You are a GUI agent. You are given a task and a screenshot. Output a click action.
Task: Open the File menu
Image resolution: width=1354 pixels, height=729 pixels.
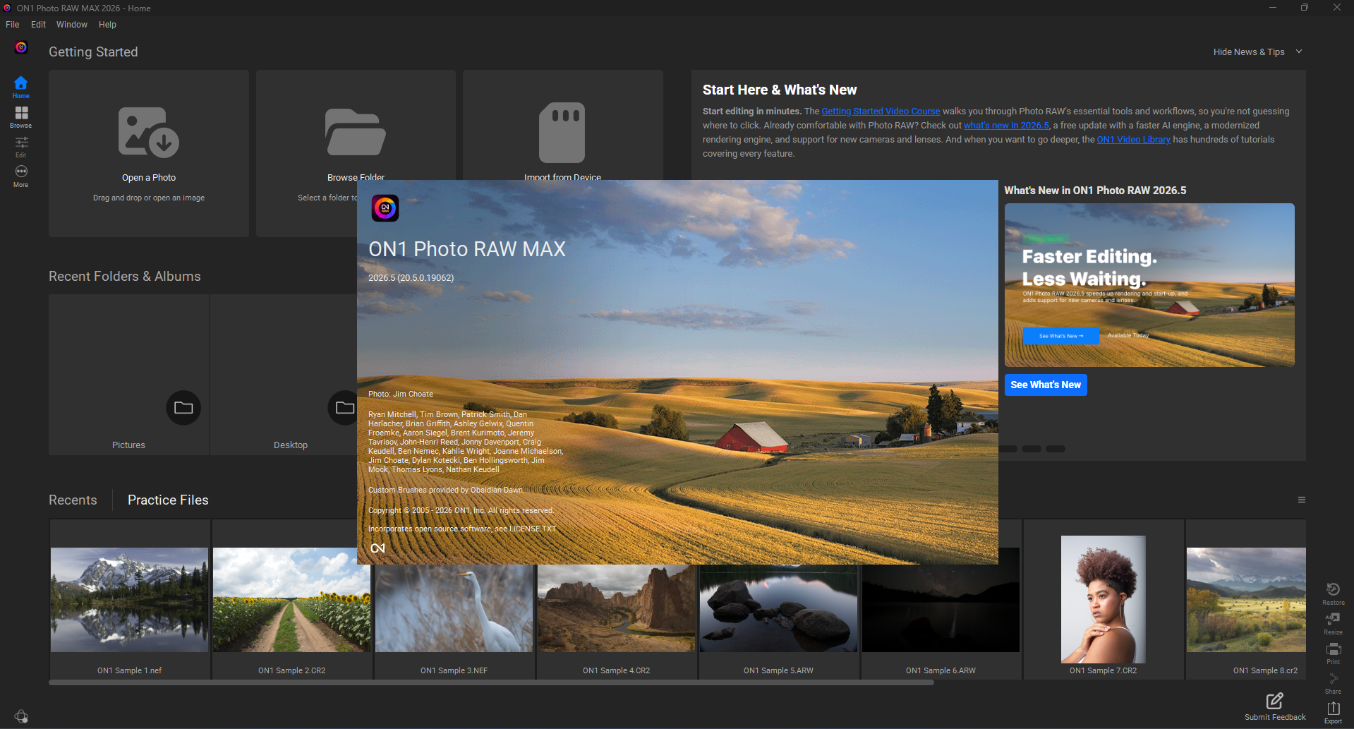pos(13,25)
